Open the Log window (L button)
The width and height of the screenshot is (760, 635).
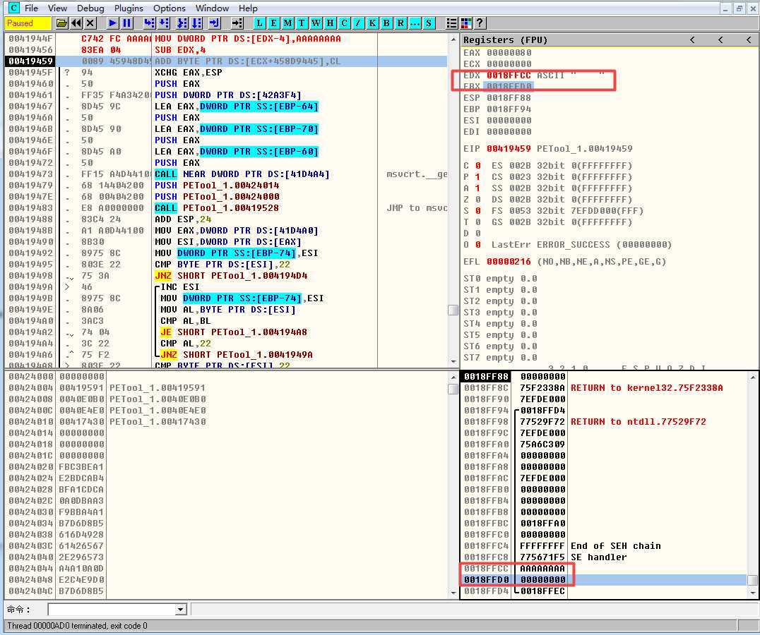[260, 23]
